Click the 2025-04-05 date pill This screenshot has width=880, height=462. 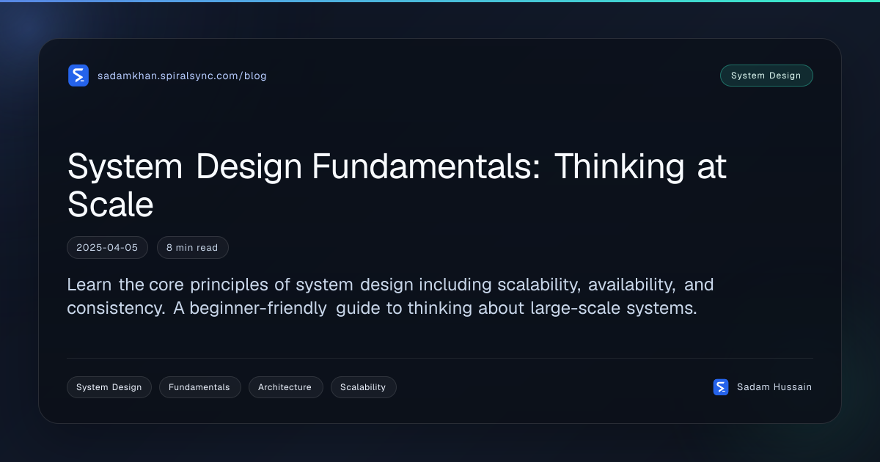coord(107,248)
